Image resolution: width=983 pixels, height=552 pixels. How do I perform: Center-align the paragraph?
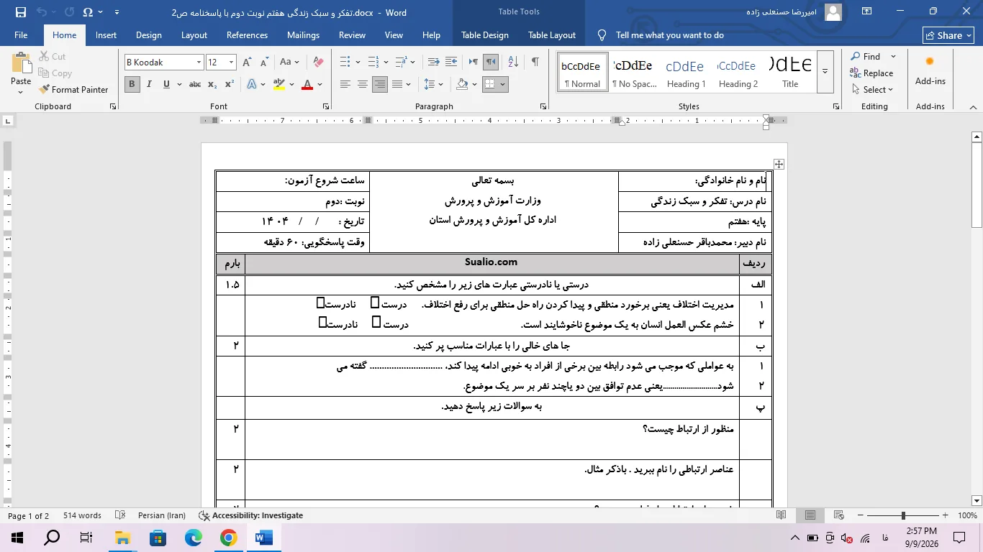click(363, 84)
